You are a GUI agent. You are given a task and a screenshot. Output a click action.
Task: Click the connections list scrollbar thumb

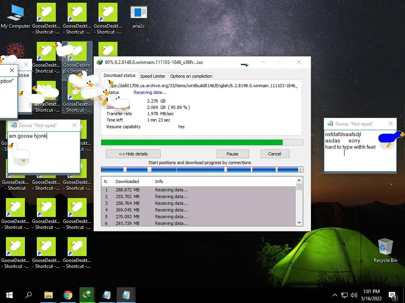point(299,187)
